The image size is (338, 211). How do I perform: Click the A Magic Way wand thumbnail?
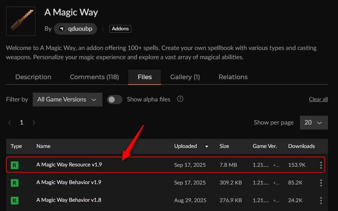[21, 21]
